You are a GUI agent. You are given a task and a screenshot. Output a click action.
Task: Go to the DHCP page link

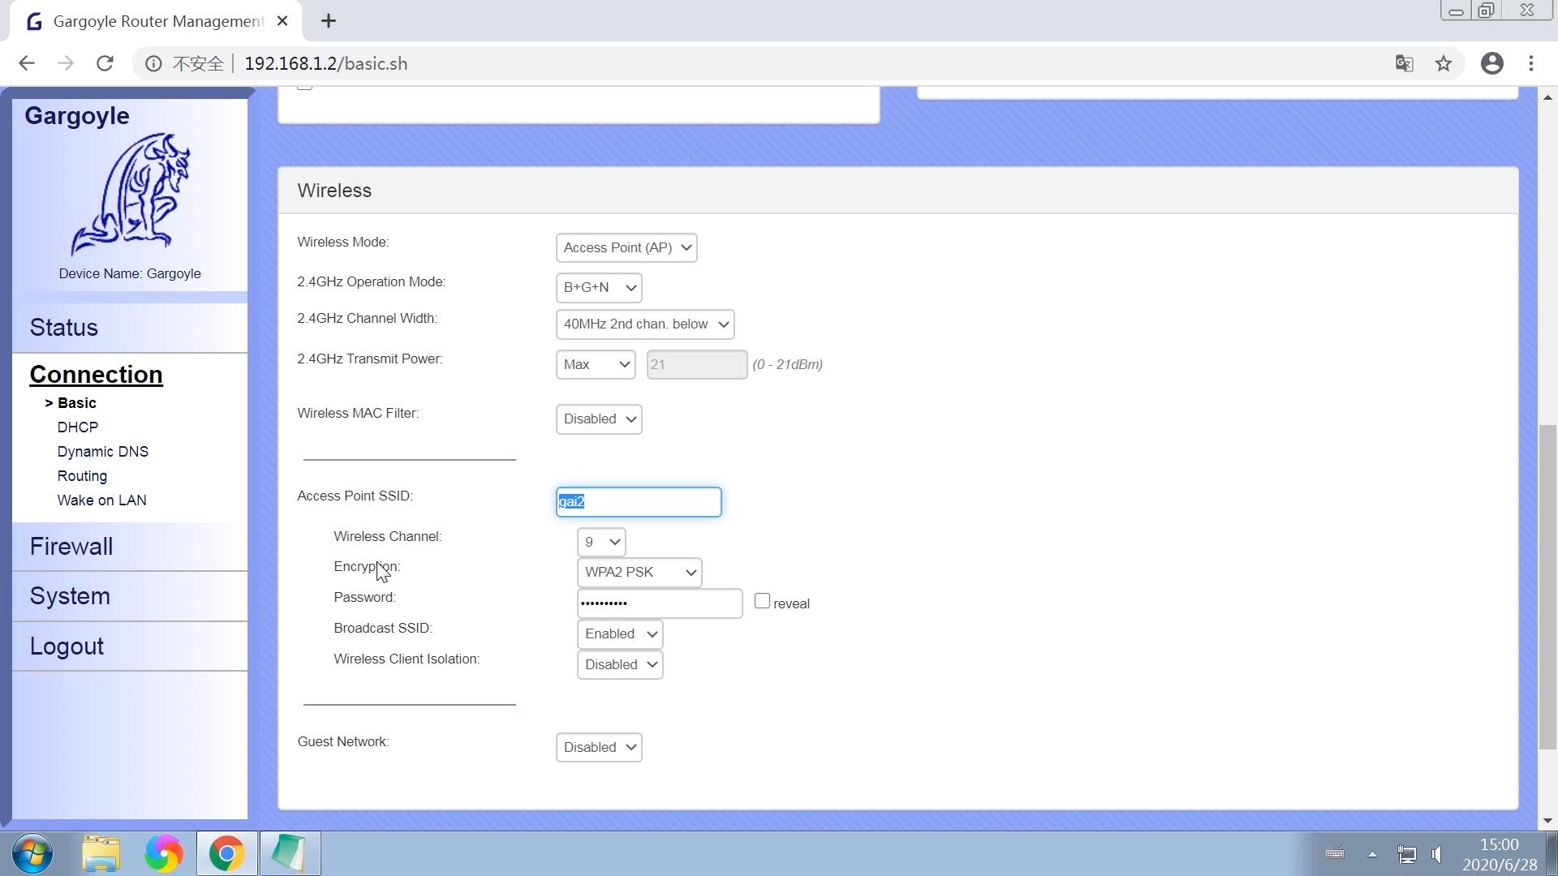pos(78,427)
